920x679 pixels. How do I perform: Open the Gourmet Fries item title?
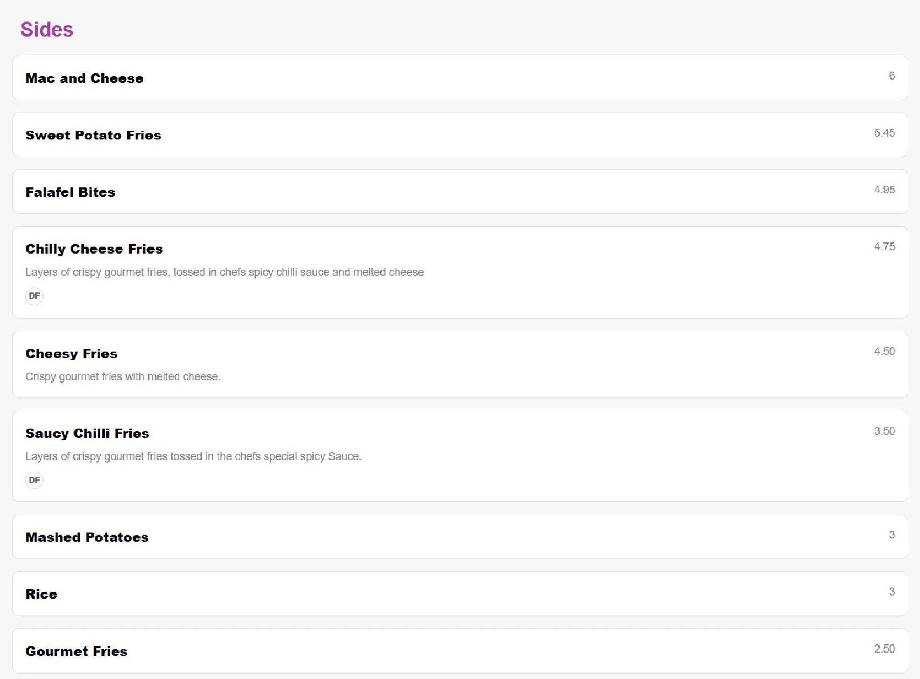coord(77,651)
